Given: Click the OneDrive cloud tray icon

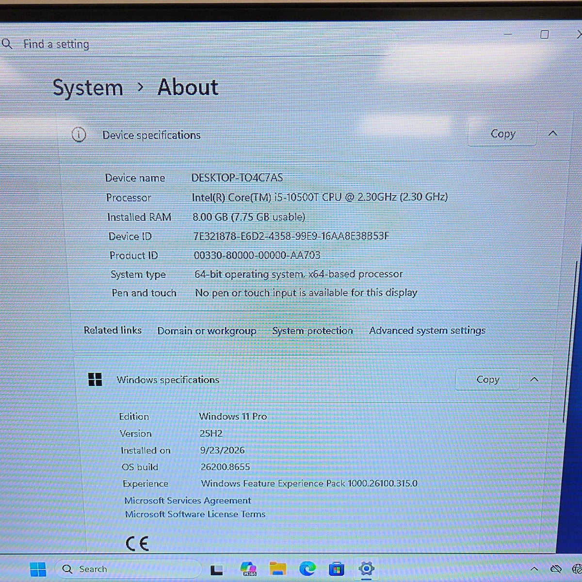Looking at the screenshot, I should [556, 568].
